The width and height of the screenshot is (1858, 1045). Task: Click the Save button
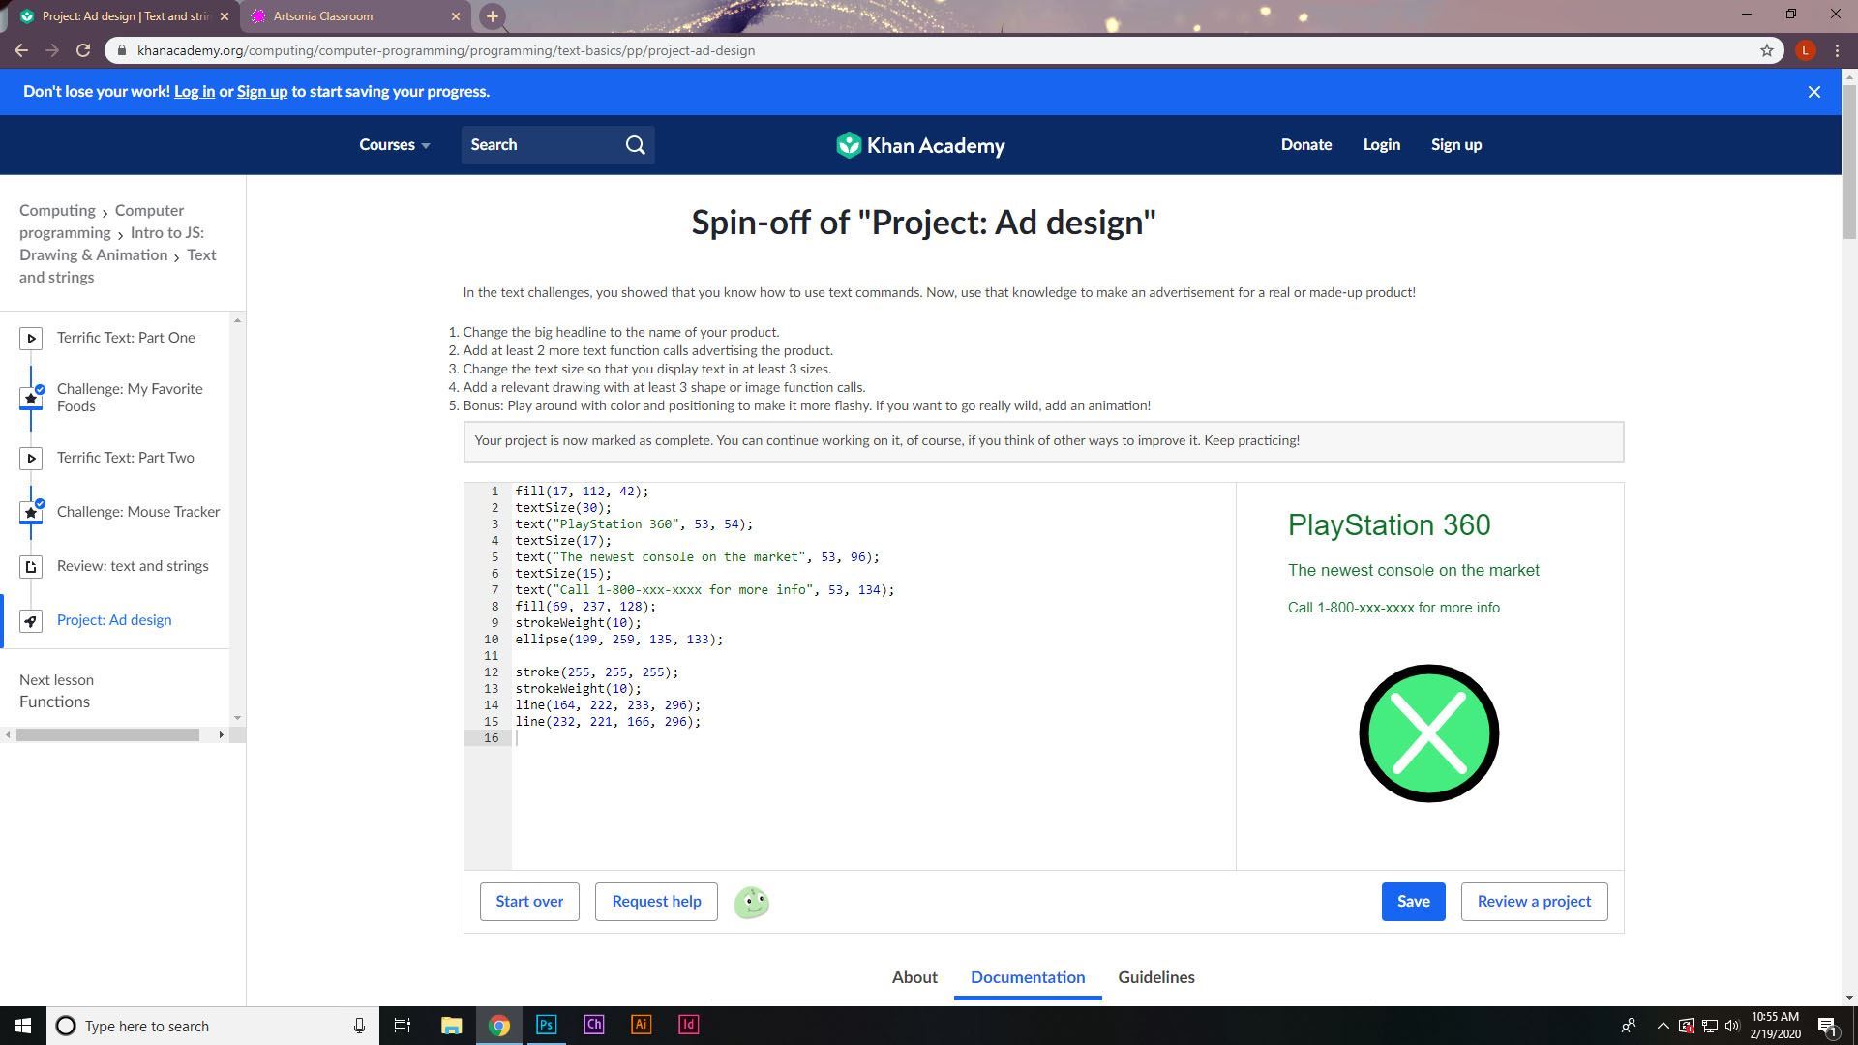coord(1412,902)
